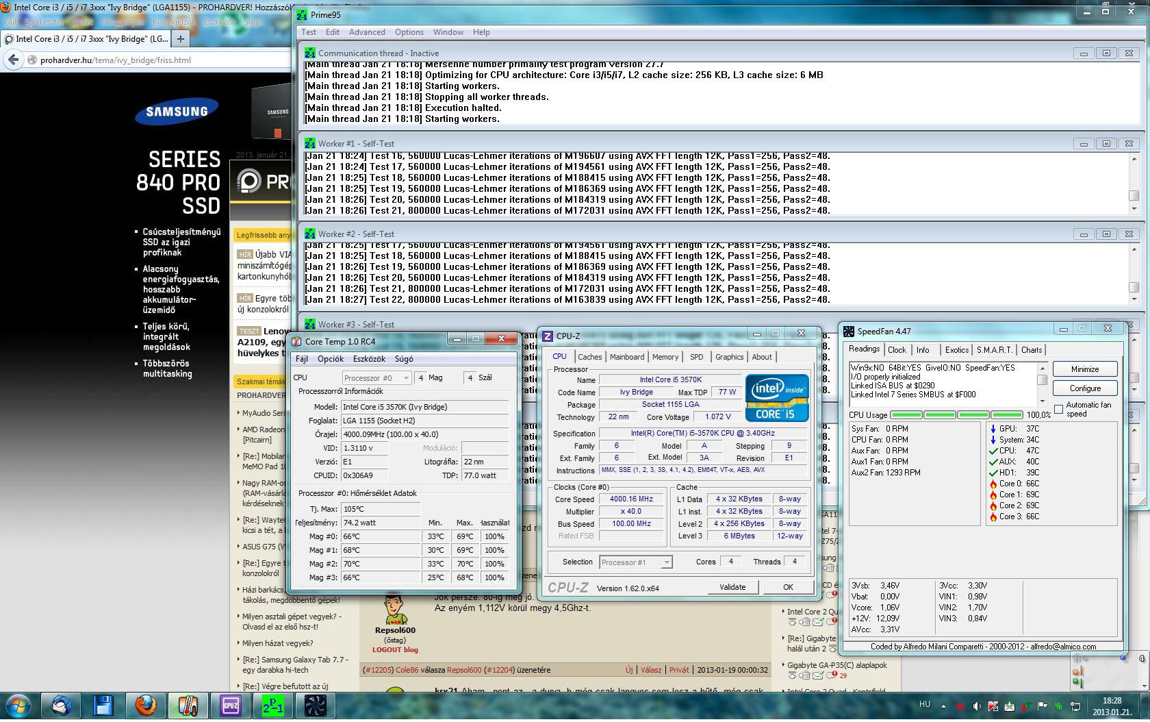Open the Eszközök menu in Core Temp
The height and width of the screenshot is (722, 1150).
(x=369, y=359)
